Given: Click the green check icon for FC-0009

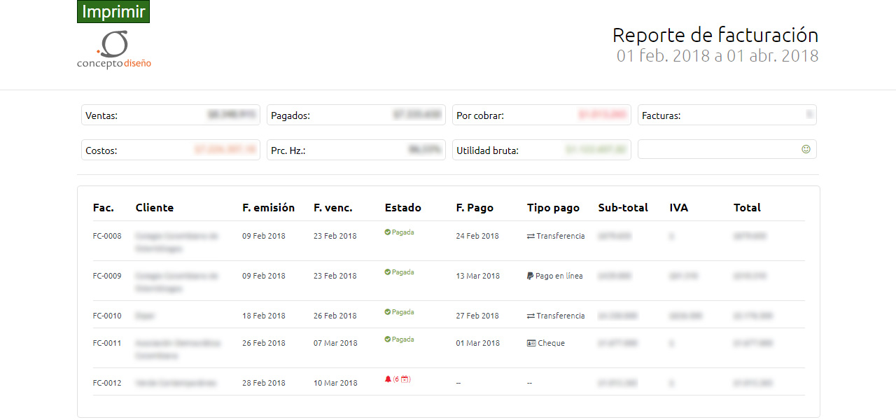Looking at the screenshot, I should 387,272.
